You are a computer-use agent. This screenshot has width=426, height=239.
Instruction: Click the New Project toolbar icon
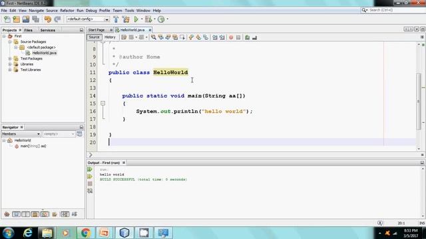[16, 19]
